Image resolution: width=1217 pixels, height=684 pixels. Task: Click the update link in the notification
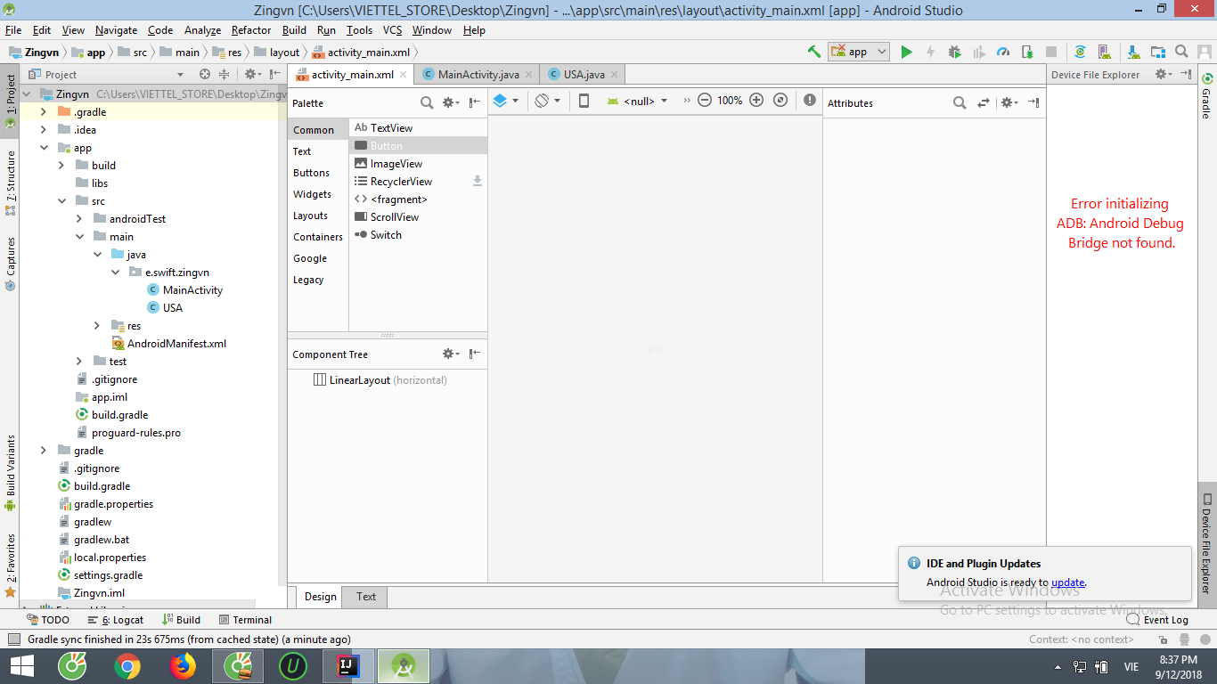(1067, 582)
